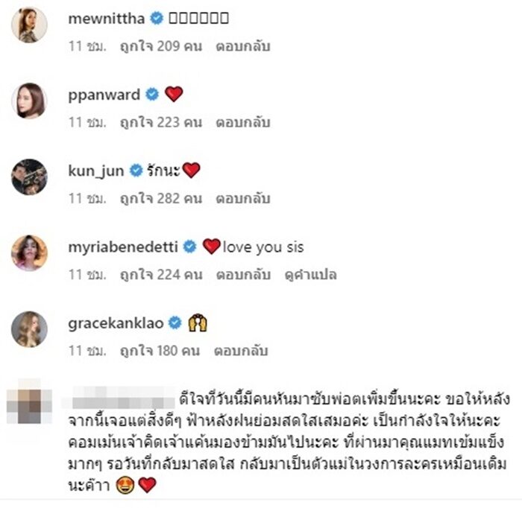Click kun_jun's blue verified badge
This screenshot has width=522, height=508.
pyautogui.click(x=136, y=171)
